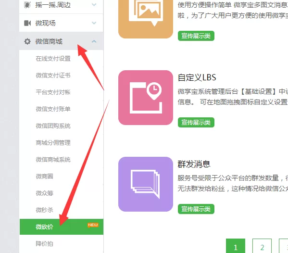The width and height of the screenshot is (288, 253).
Task: Open 微信支付账单 submenu item
Action: pos(53,109)
